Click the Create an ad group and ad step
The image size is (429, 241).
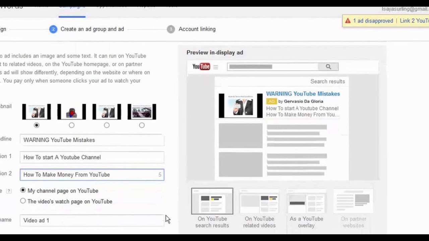(92, 29)
